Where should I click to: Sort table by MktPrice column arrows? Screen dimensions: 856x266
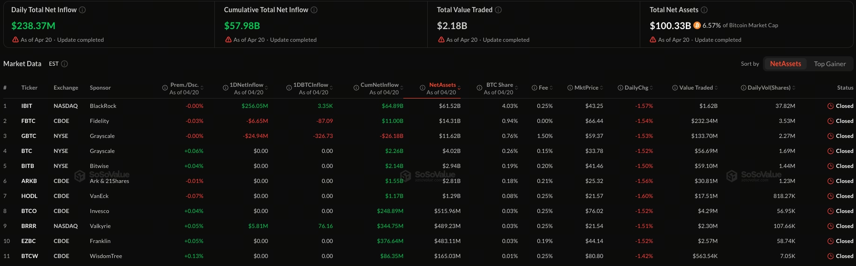click(x=602, y=88)
